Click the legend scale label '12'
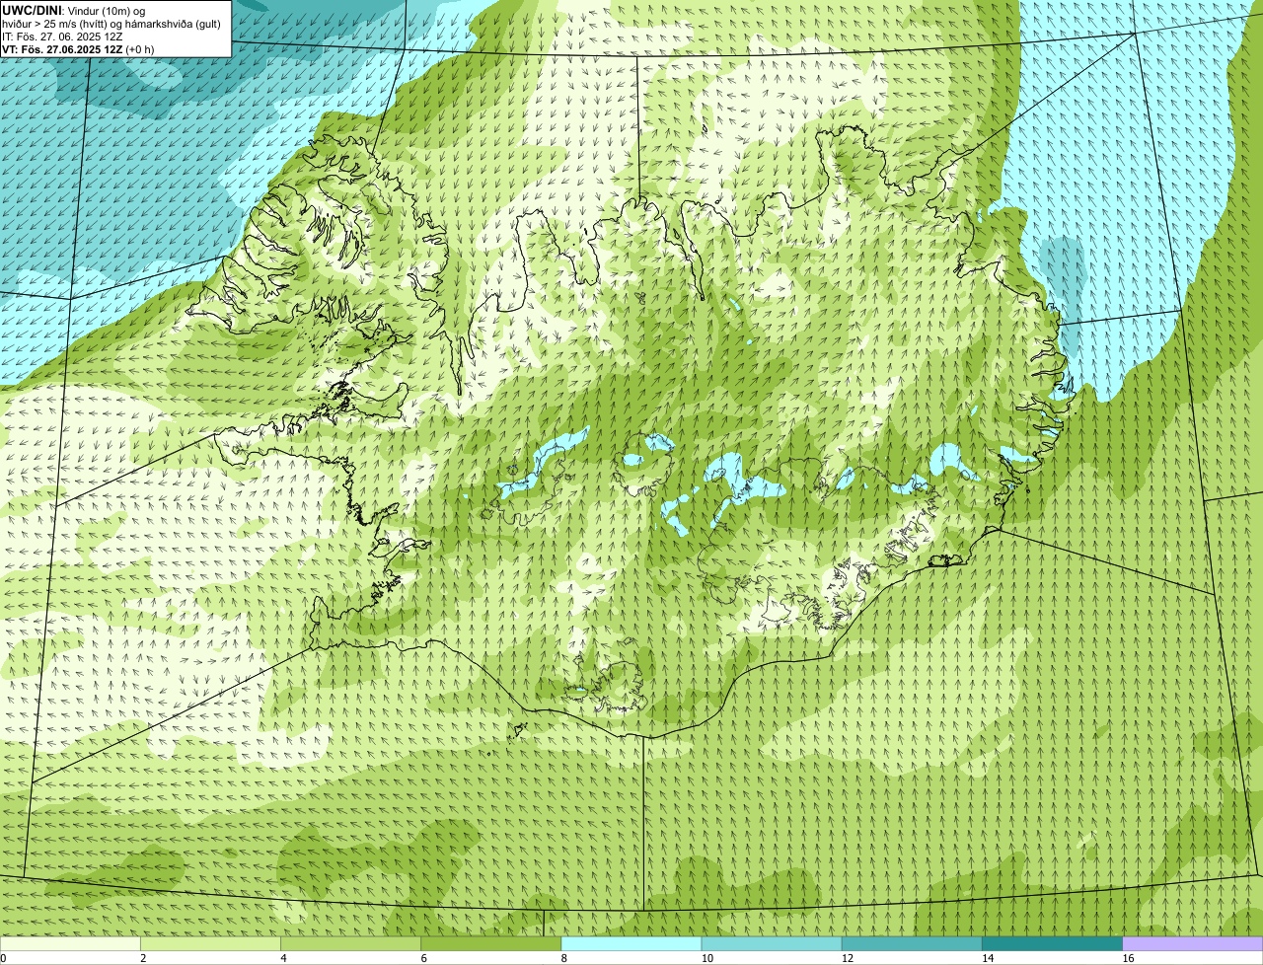Viewport: 1263px width, 965px height. click(x=848, y=958)
